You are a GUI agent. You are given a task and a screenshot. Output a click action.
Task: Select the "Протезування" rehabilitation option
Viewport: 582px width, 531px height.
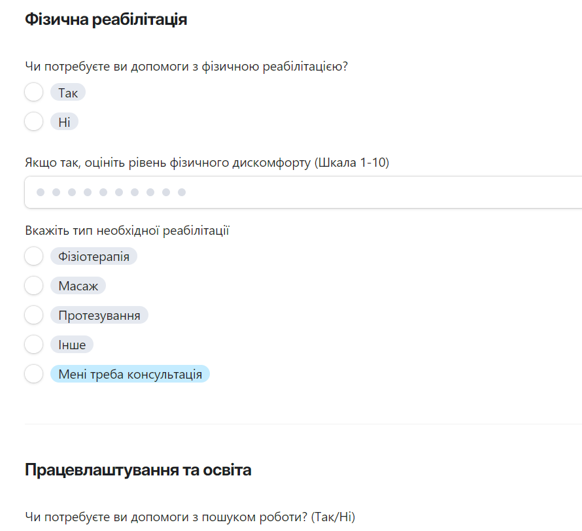(33, 315)
